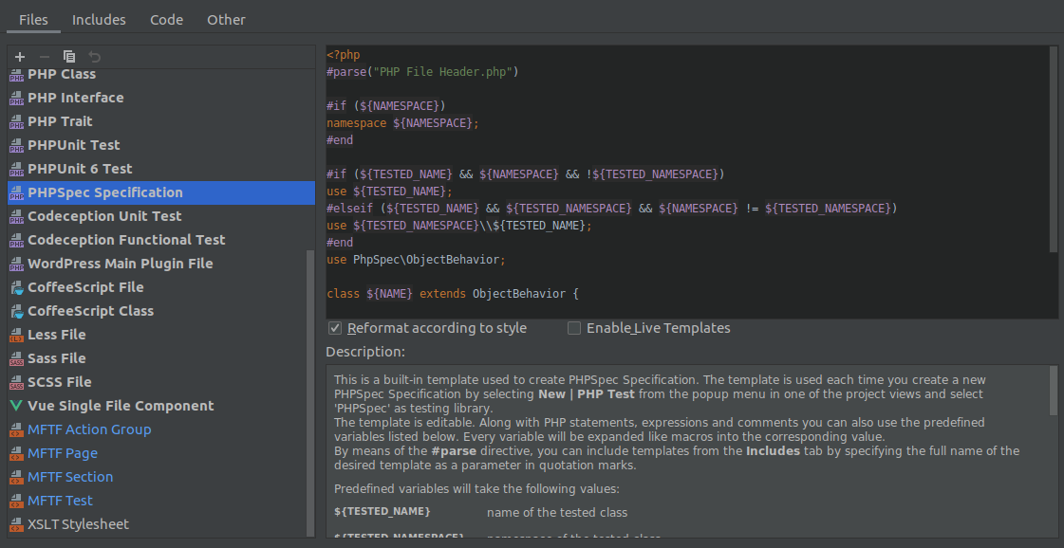The width and height of the screenshot is (1064, 548).
Task: Click the '#parse("PHP File Header.php")' line
Action: coord(422,71)
